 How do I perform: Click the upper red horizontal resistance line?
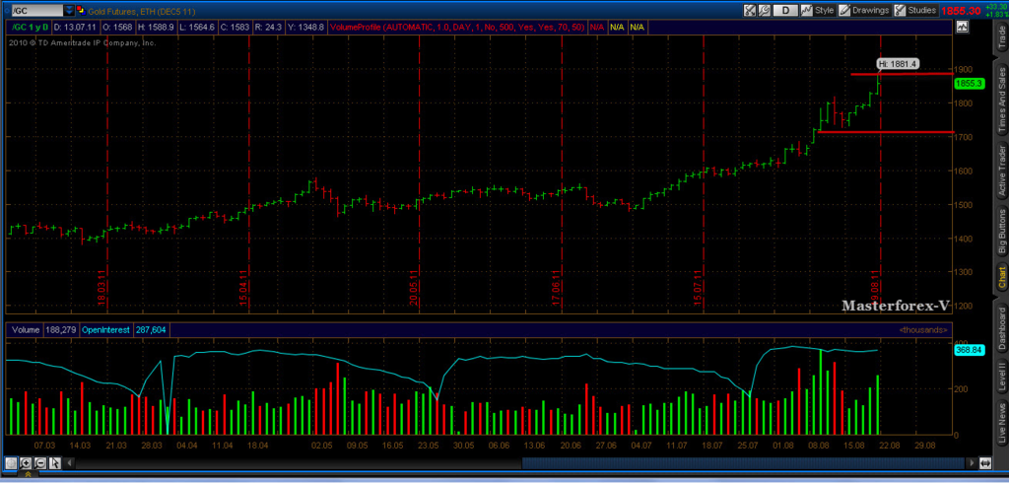pyautogui.click(x=903, y=74)
